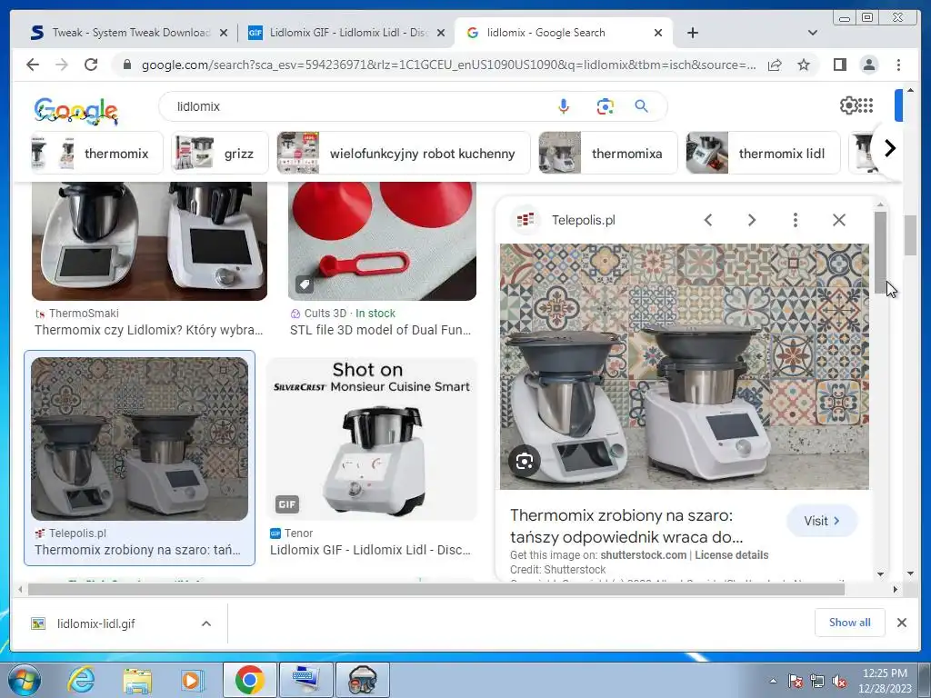Click Show all downloads button
Image resolution: width=931 pixels, height=698 pixels.
click(x=850, y=622)
